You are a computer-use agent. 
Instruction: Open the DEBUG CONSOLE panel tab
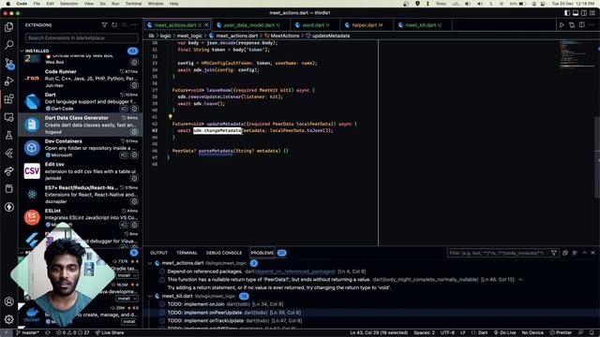click(224, 253)
